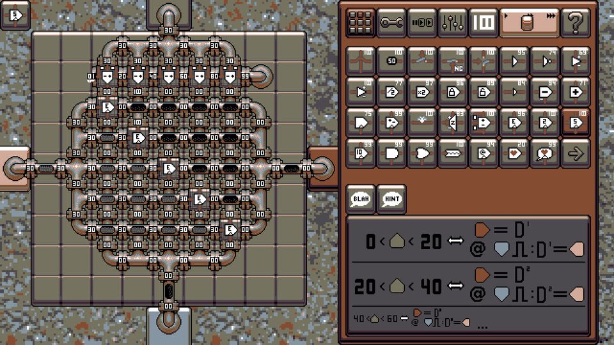Click the selected component indicator in top-left corner
The height and width of the screenshot is (345, 614).
click(15, 15)
